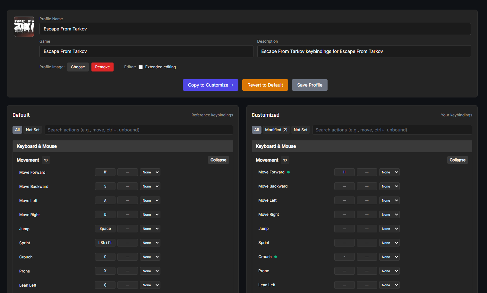The width and height of the screenshot is (487, 293).
Task: Click the S key binding for Default Move Backward
Action: coord(105,186)
